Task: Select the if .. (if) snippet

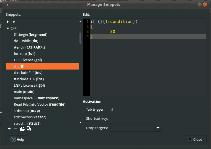Action: coord(42,66)
